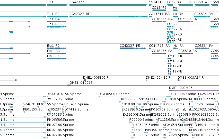Select the Taf12-RB transcript label
This screenshot has width=219, height=139.
click(x=174, y=24)
